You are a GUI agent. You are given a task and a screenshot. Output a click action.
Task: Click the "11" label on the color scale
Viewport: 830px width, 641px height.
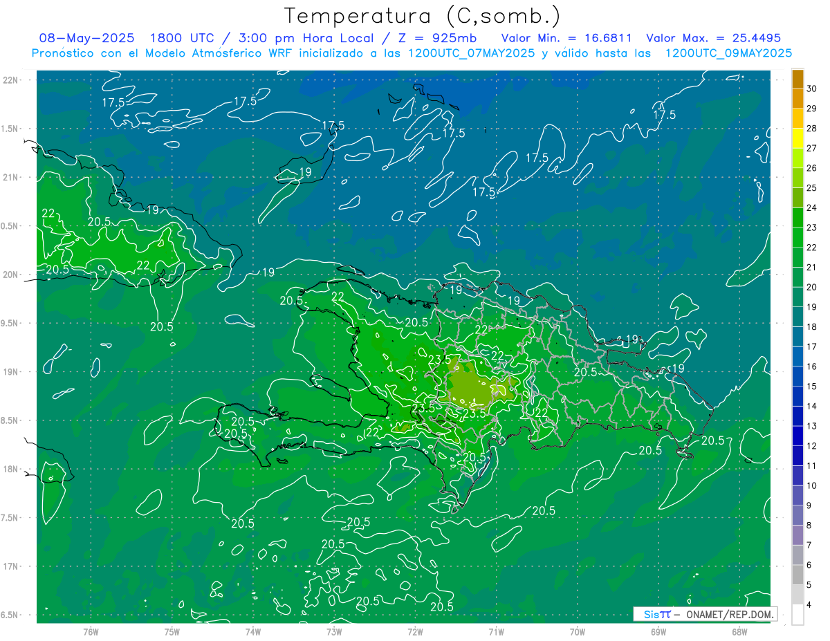click(x=811, y=465)
